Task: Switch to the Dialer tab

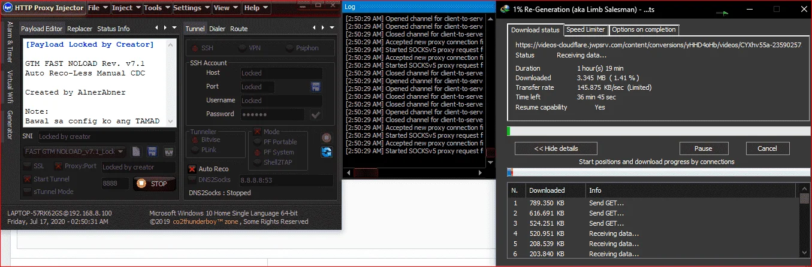Action: 218,29
